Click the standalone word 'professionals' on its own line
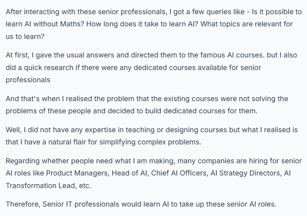Image resolution: width=307 pixels, height=216 pixels. (x=28, y=80)
